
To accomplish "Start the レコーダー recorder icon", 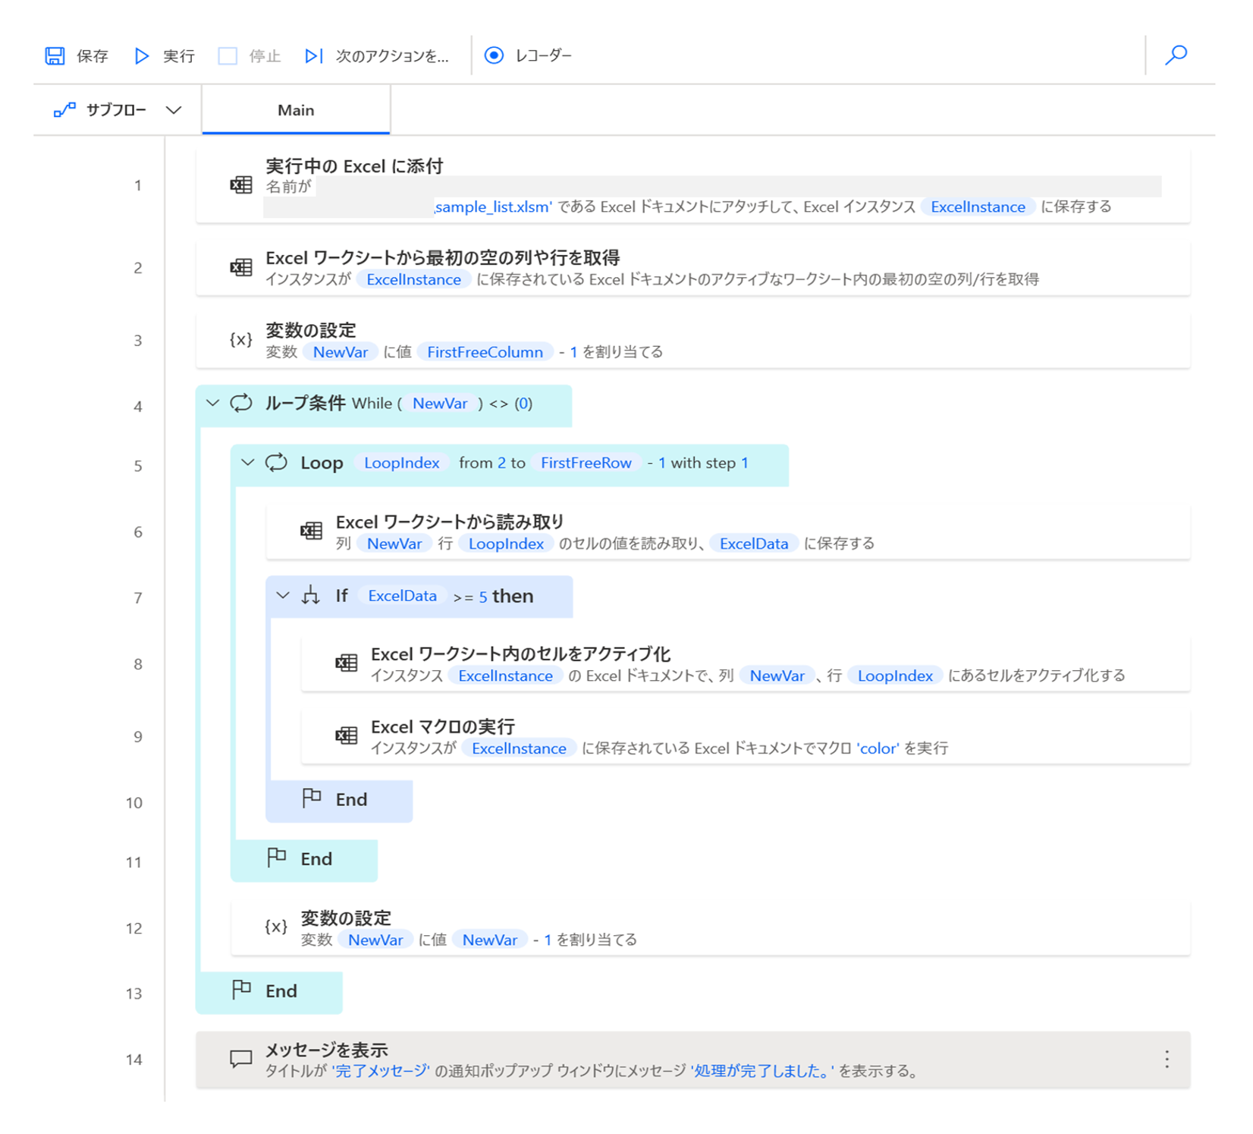I will tap(495, 55).
